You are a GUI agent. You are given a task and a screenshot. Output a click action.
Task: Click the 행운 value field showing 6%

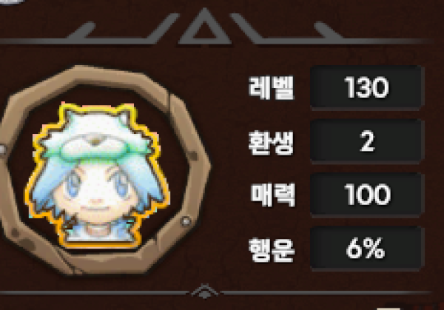(367, 249)
